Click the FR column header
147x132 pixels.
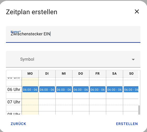click(x=97, y=74)
